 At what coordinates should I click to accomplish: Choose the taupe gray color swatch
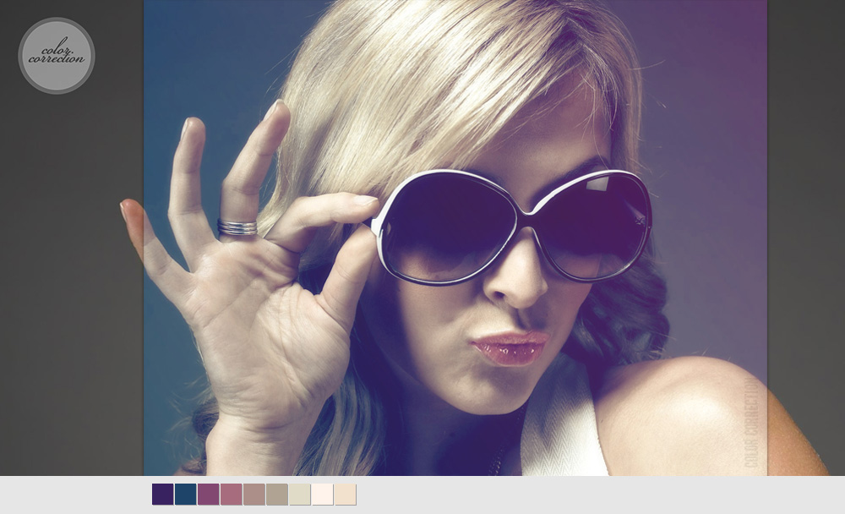coord(277,495)
